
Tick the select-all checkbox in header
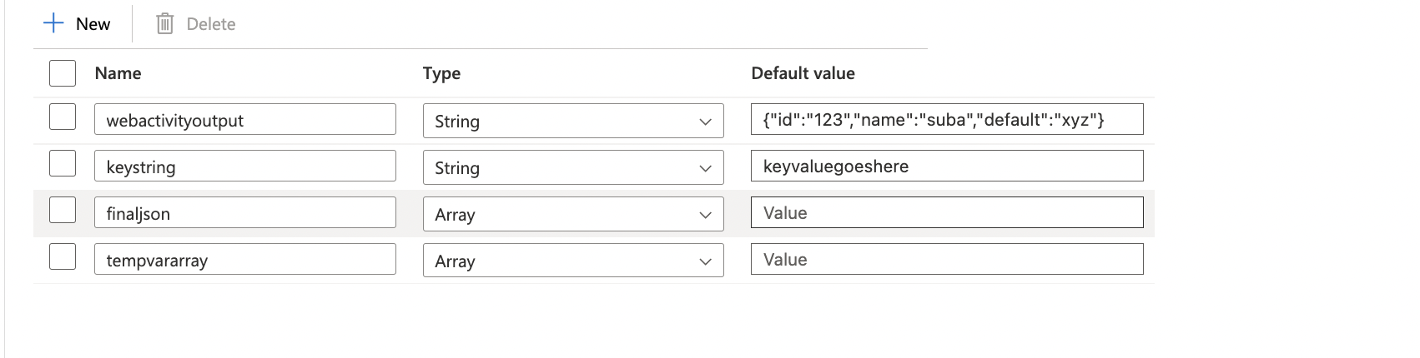(63, 73)
